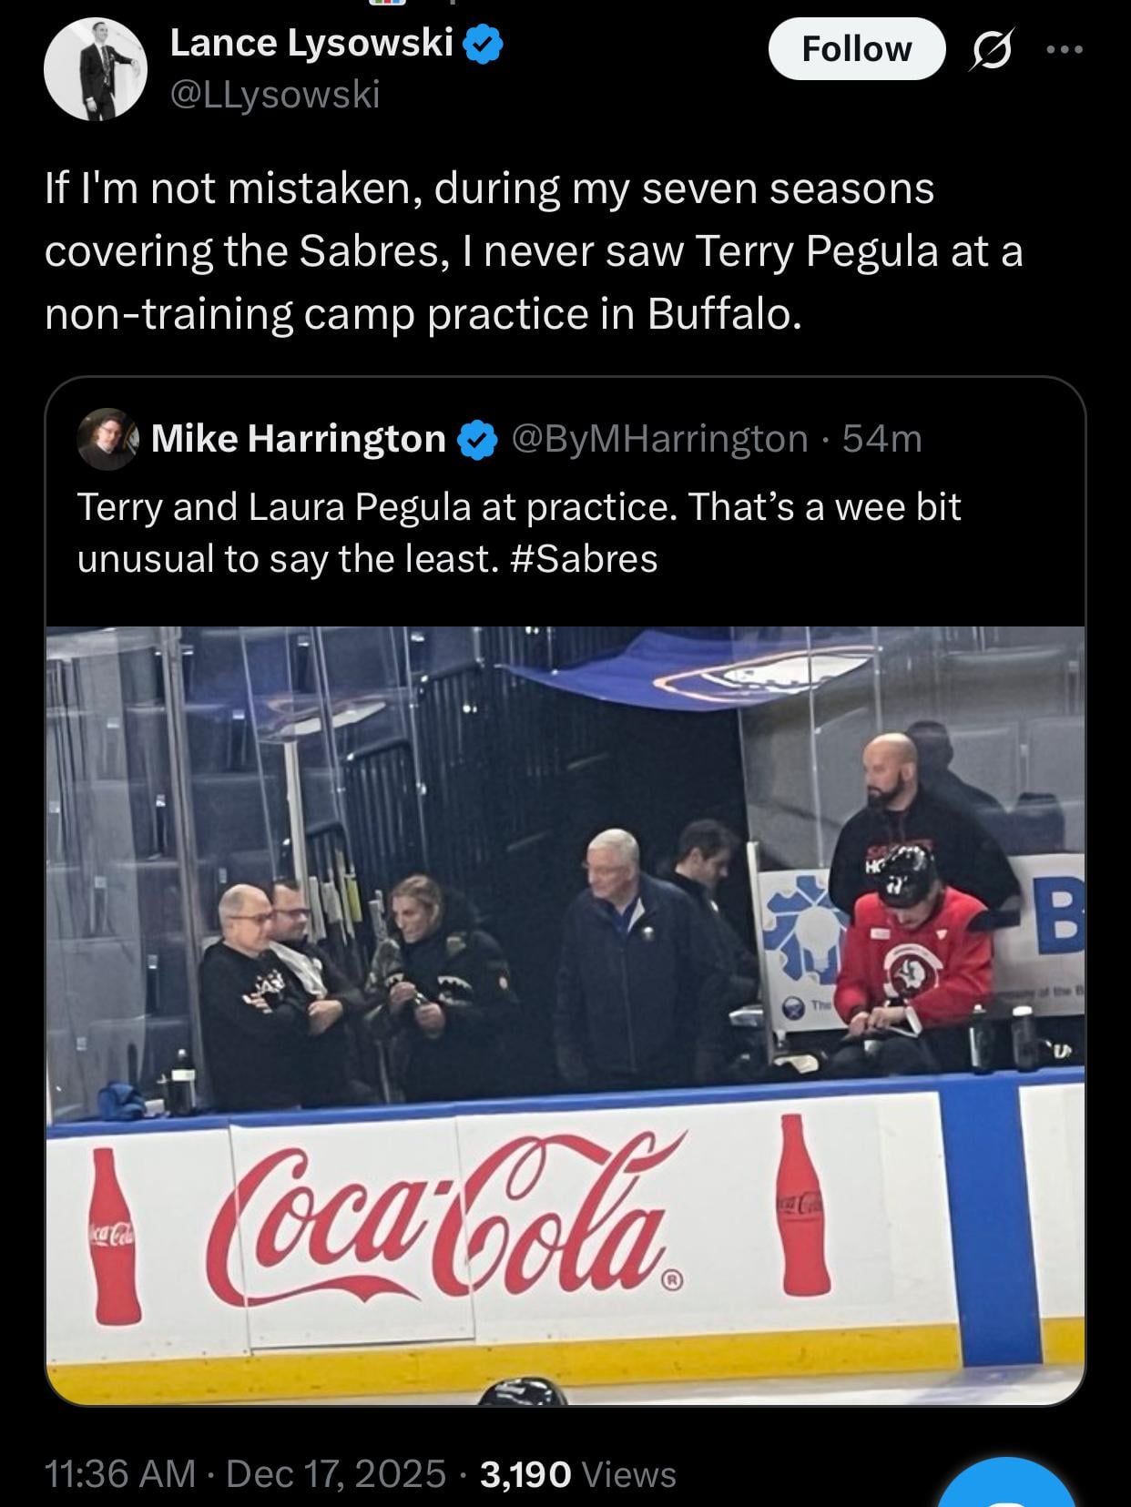Open the @ByMHarrington handle
Screen dimensions: 1131x1507
659,439
